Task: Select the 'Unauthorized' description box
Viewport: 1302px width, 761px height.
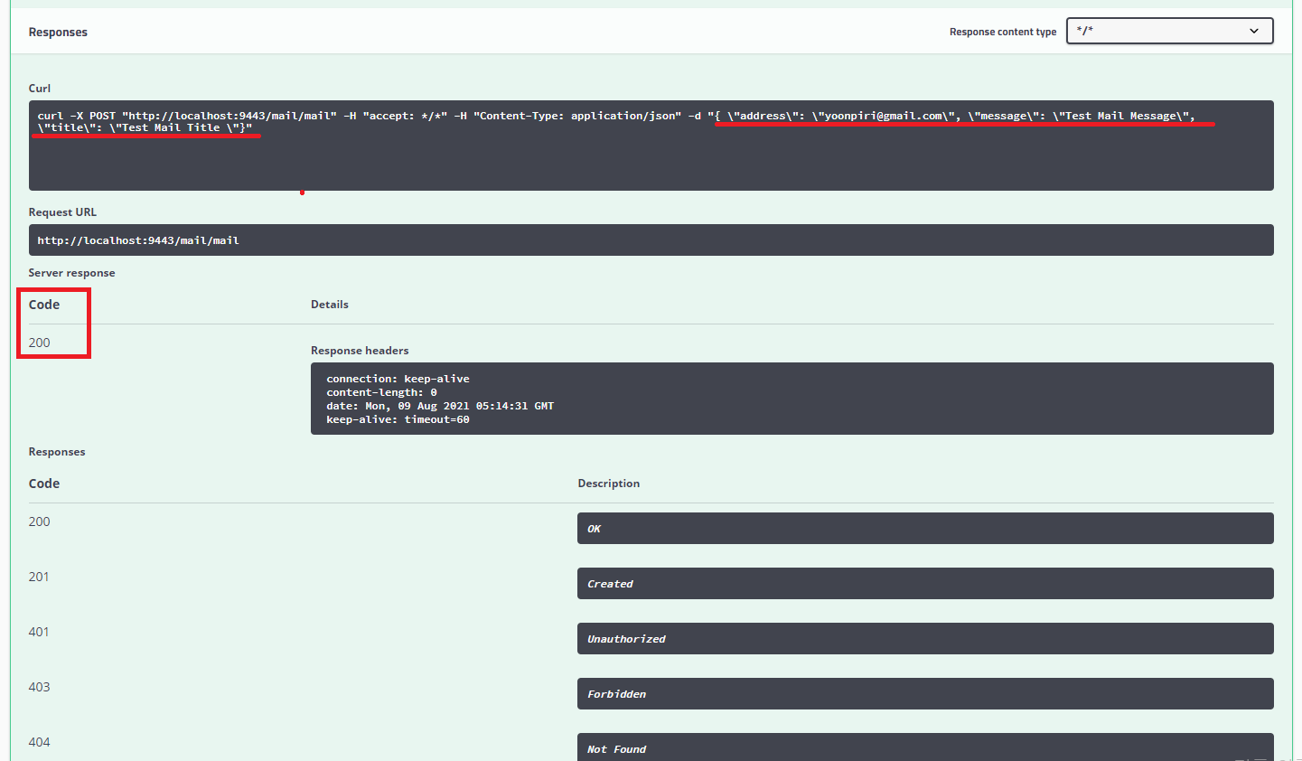Action: [x=925, y=639]
